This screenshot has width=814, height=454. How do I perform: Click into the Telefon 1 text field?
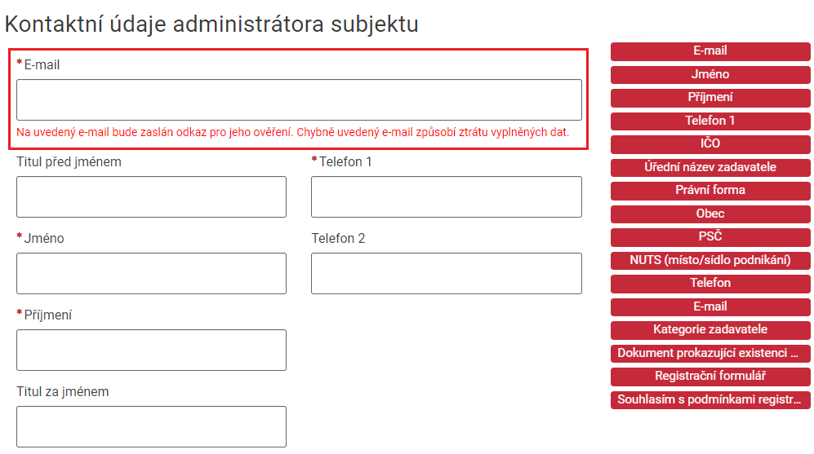pos(446,196)
